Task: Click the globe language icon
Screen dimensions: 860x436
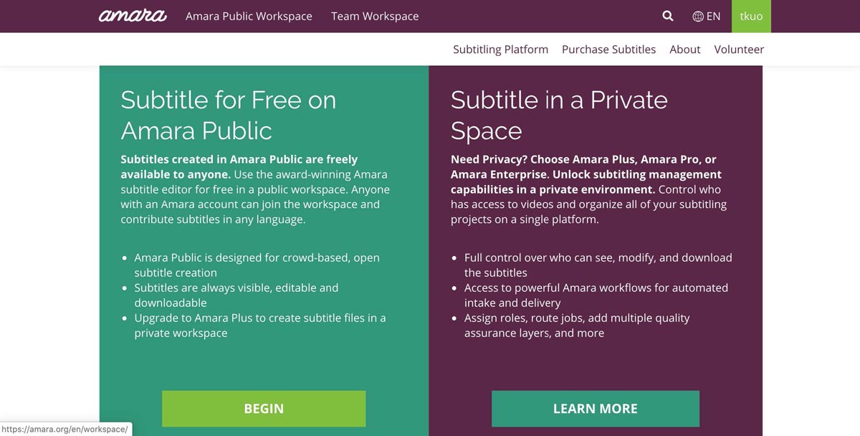Action: (x=698, y=16)
